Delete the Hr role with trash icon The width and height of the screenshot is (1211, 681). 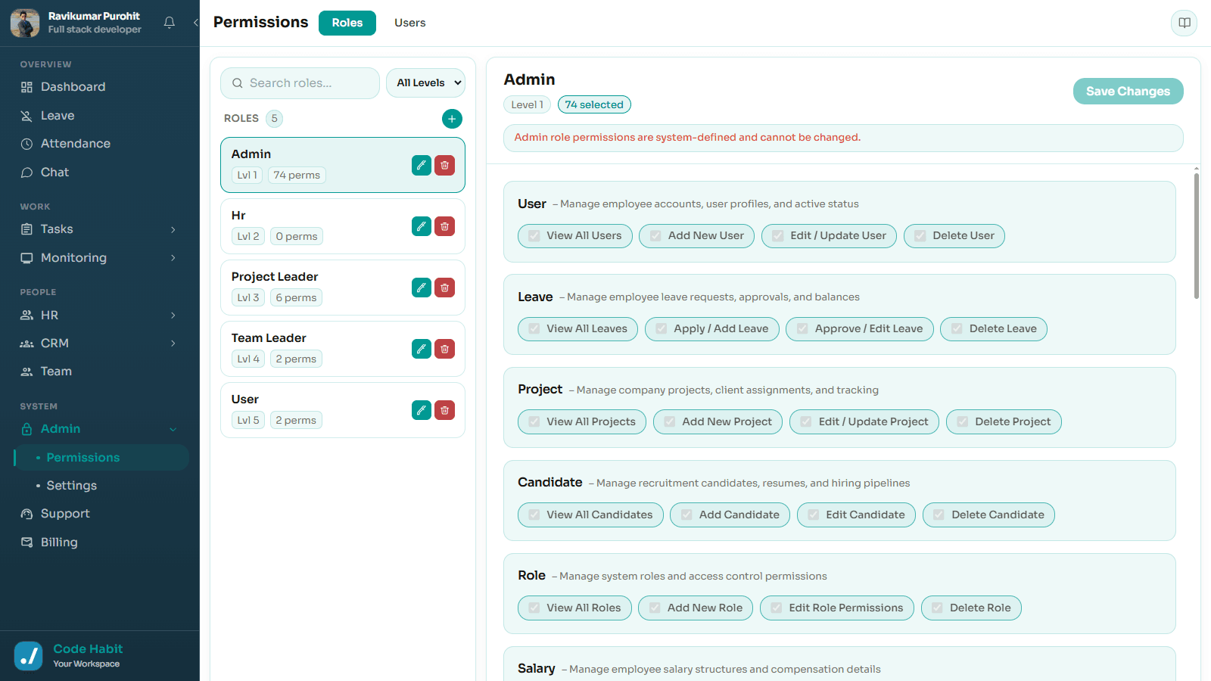click(445, 226)
